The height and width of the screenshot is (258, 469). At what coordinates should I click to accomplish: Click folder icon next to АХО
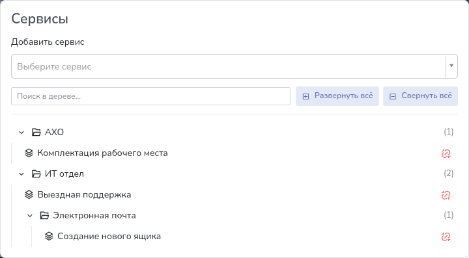pyautogui.click(x=36, y=132)
